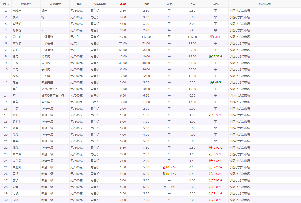Select the 猪肉 row name cell
The width and height of the screenshot is (301, 203).
pyautogui.click(x=16, y=56)
